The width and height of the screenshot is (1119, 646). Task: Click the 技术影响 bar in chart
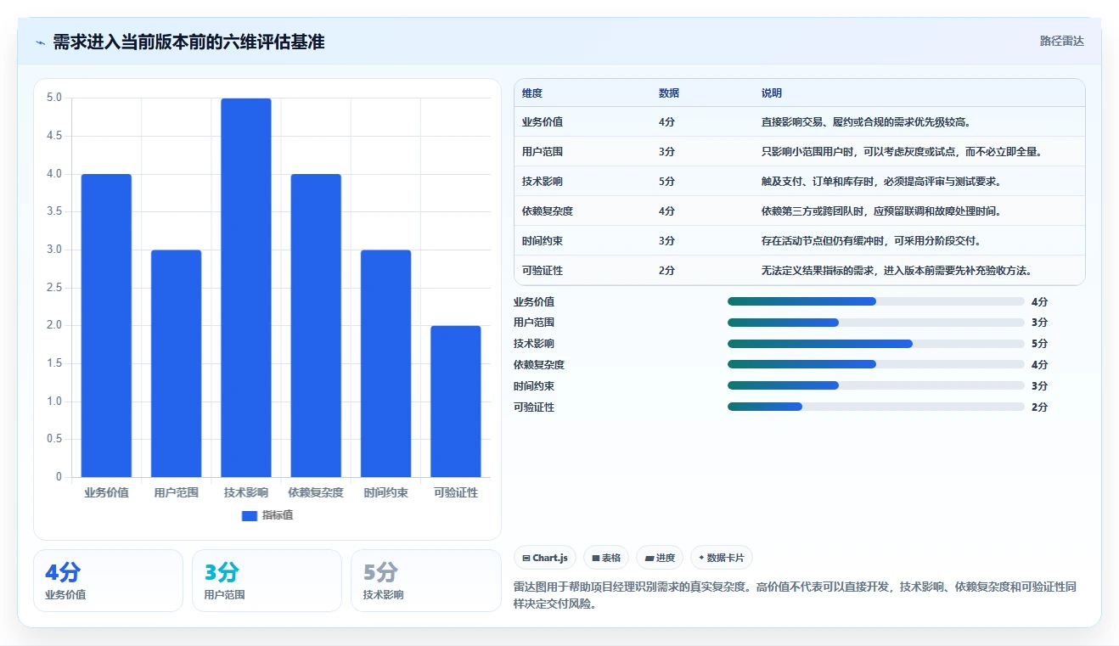click(246, 288)
